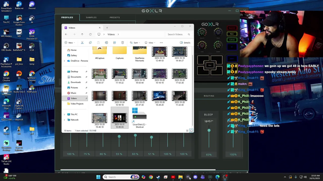Screen dimensions: 323x181
Task: Go back in File Explorer
Action: pyautogui.click(x=66, y=34)
